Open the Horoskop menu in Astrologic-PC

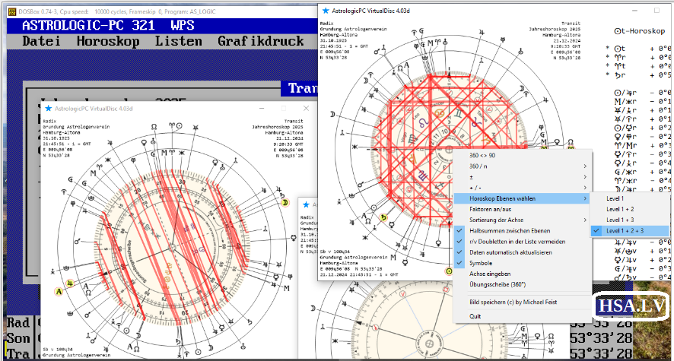pos(108,41)
